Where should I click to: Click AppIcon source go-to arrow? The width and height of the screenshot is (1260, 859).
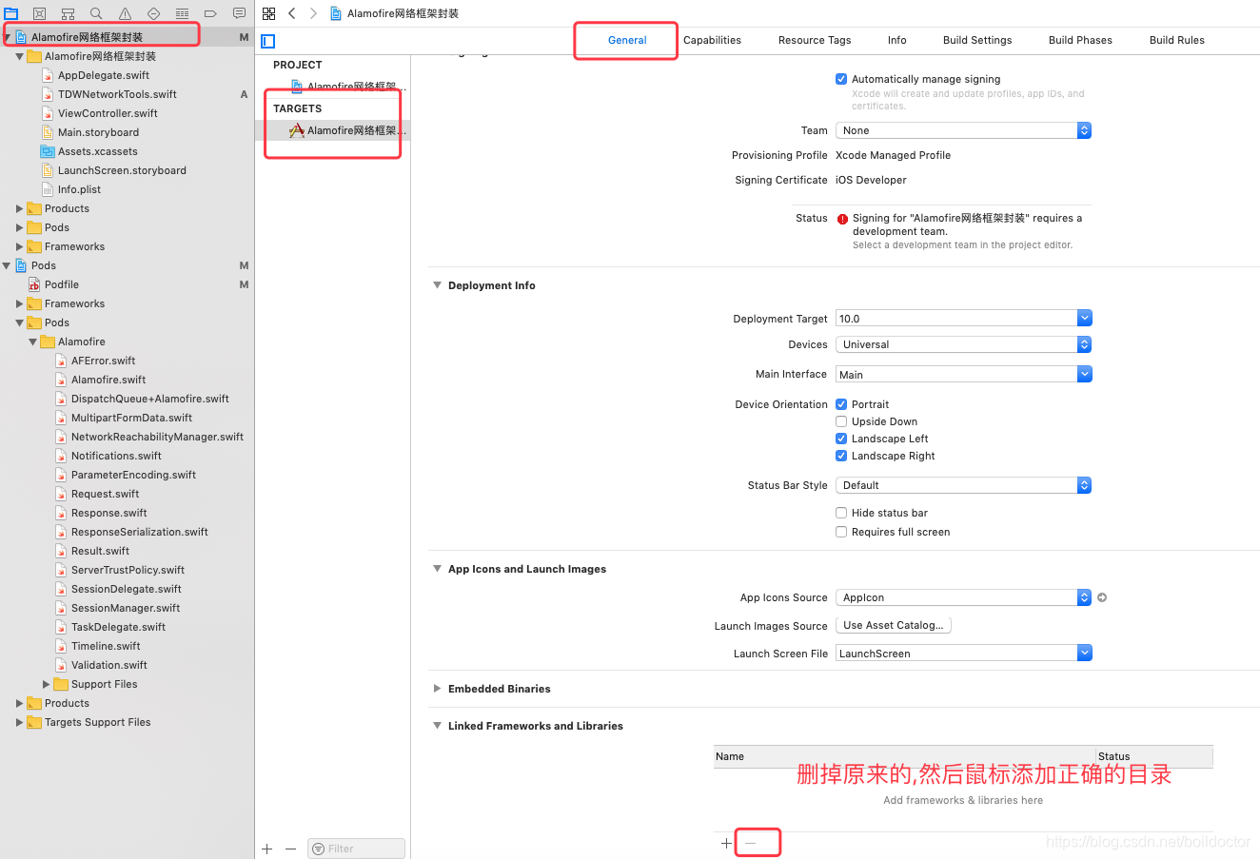click(x=1102, y=597)
